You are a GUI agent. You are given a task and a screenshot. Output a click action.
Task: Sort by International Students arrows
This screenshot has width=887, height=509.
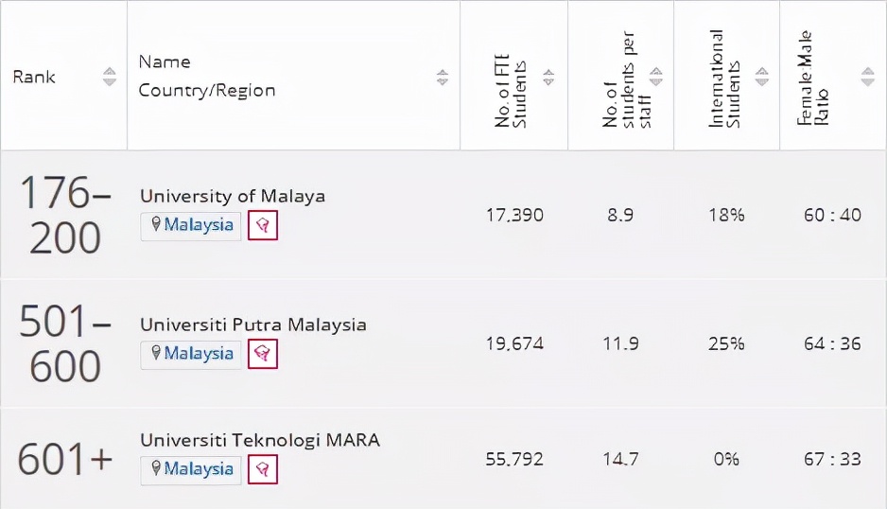pos(761,77)
